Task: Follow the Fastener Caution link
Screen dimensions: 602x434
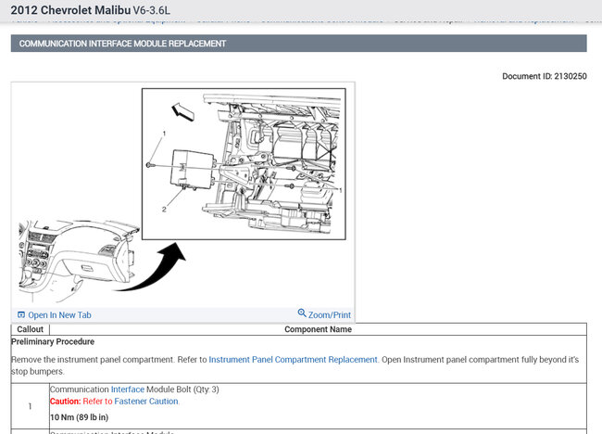Action: click(146, 401)
